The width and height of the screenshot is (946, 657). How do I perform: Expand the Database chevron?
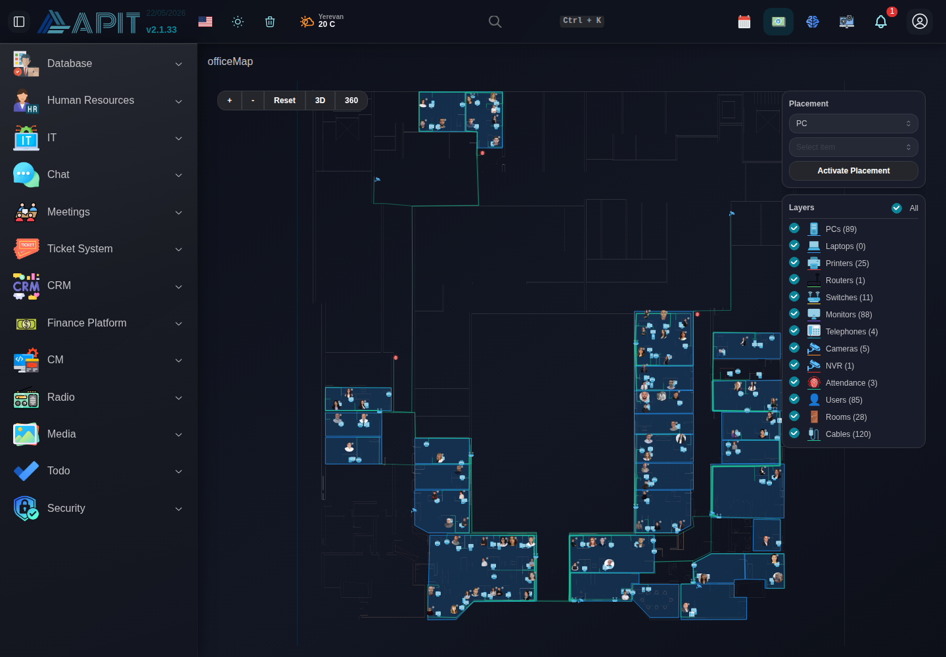(179, 64)
